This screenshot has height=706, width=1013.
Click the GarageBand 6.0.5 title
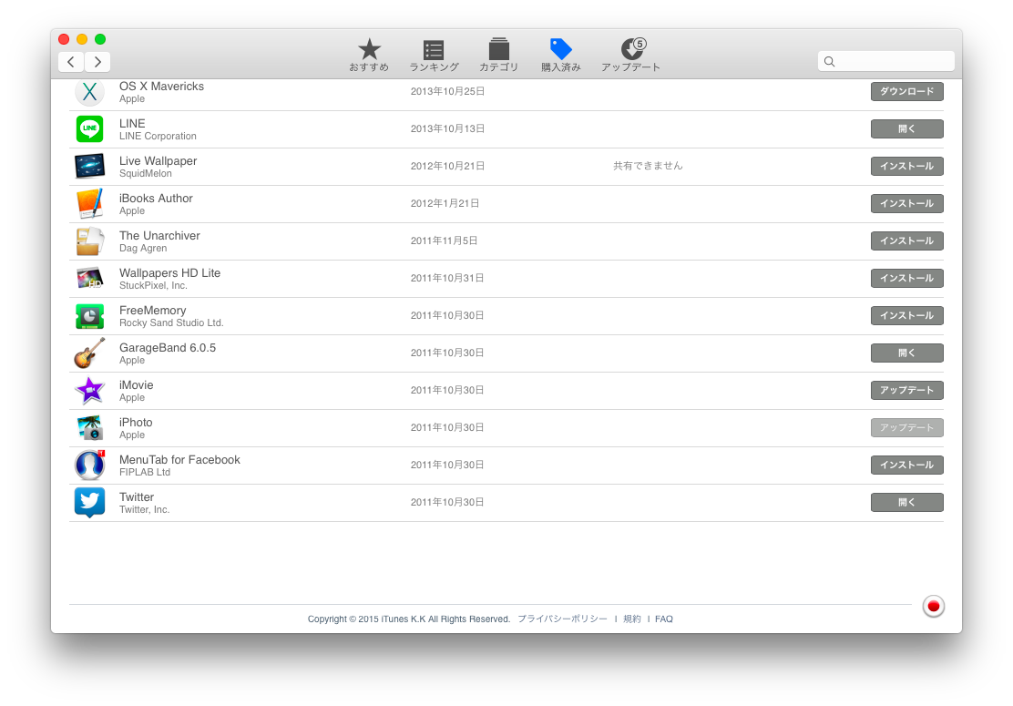coord(168,347)
